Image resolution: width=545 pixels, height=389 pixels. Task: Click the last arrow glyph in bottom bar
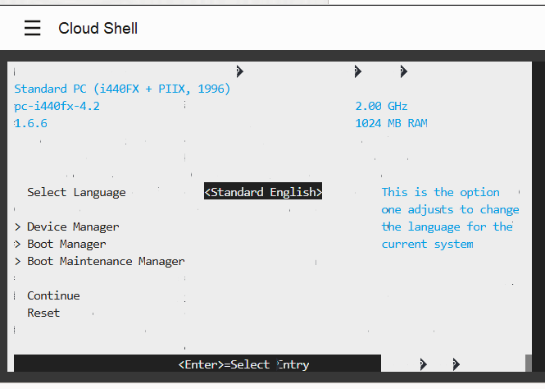(456, 364)
